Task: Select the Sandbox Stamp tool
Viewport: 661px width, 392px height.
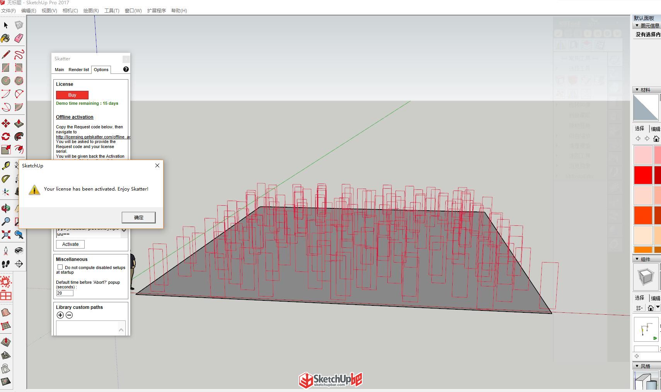Action: [x=6, y=355]
